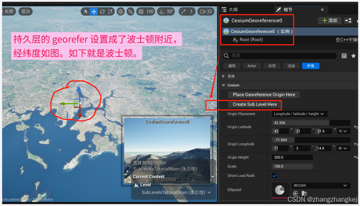This screenshot has width=360, height=206.
Task: Reset Origin Longitude to default arrow
Action: tap(356, 144)
